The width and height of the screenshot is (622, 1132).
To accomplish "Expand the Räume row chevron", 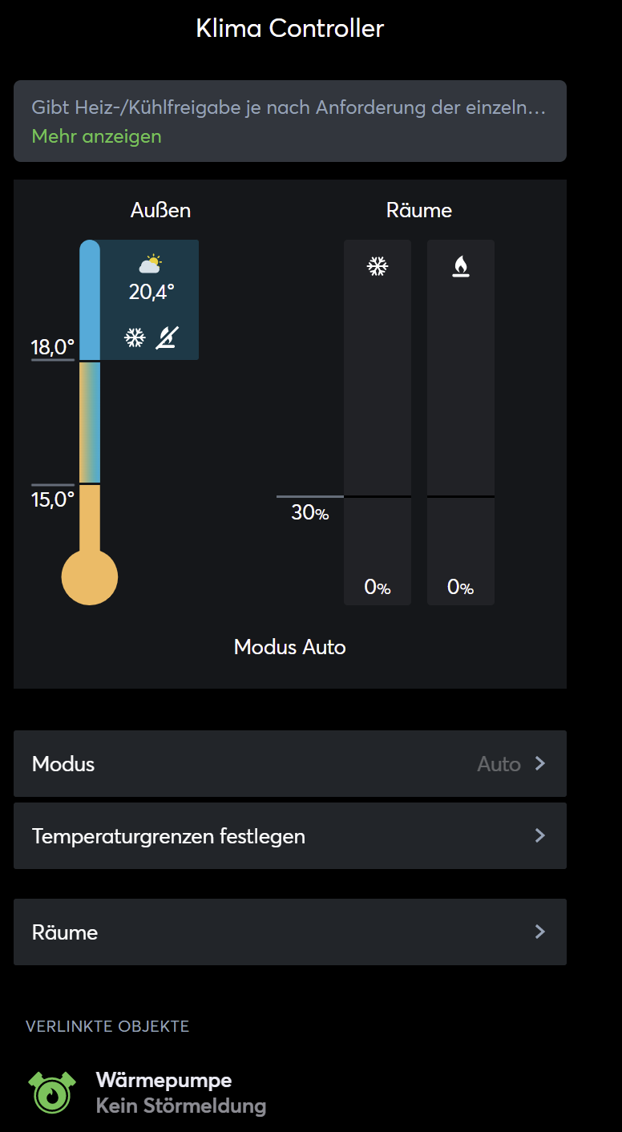I will click(x=540, y=932).
